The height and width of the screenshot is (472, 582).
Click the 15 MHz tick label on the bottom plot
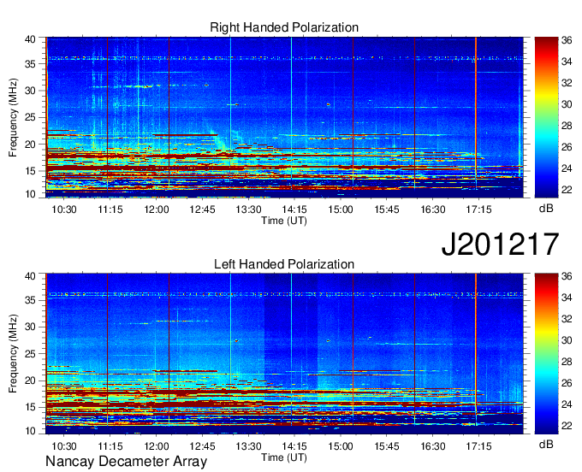30,408
